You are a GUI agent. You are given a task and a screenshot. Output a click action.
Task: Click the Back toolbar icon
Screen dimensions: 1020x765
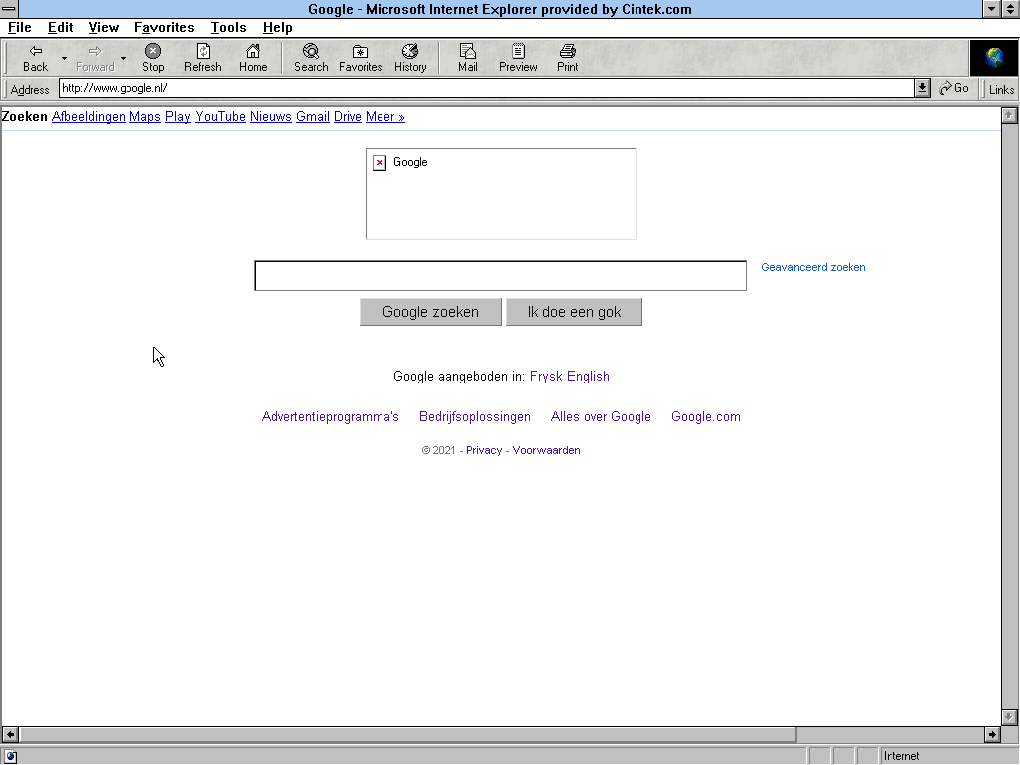(x=35, y=57)
